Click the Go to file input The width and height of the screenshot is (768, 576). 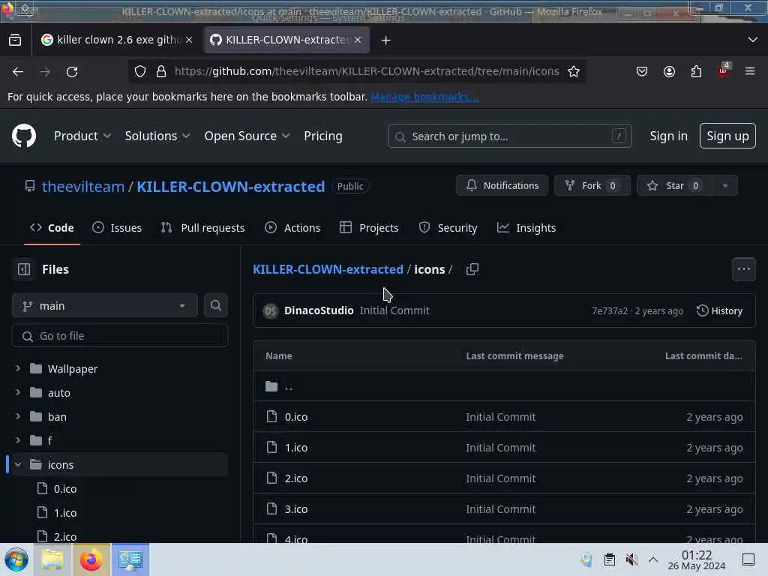(119, 335)
